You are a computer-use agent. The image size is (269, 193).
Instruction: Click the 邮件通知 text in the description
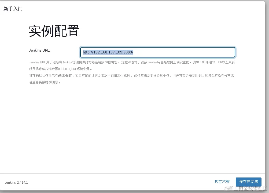209,62
